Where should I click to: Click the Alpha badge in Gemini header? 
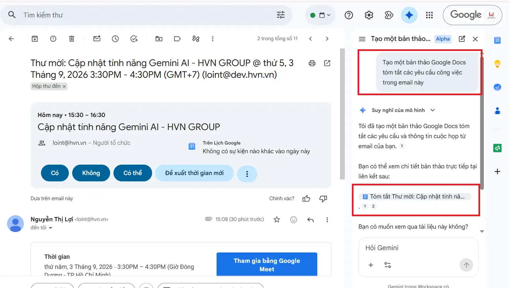(x=443, y=39)
